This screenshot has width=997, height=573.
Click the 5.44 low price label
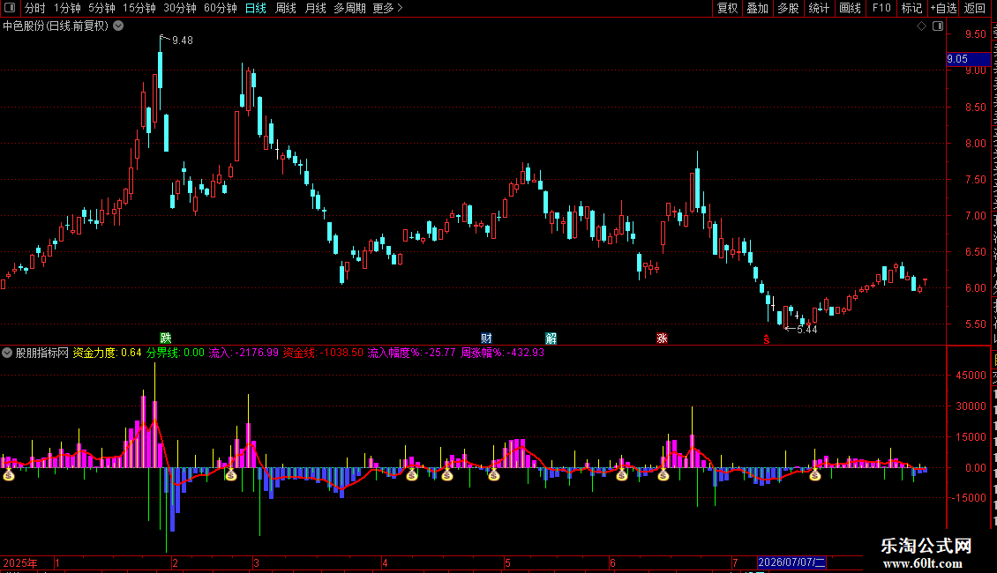point(807,329)
